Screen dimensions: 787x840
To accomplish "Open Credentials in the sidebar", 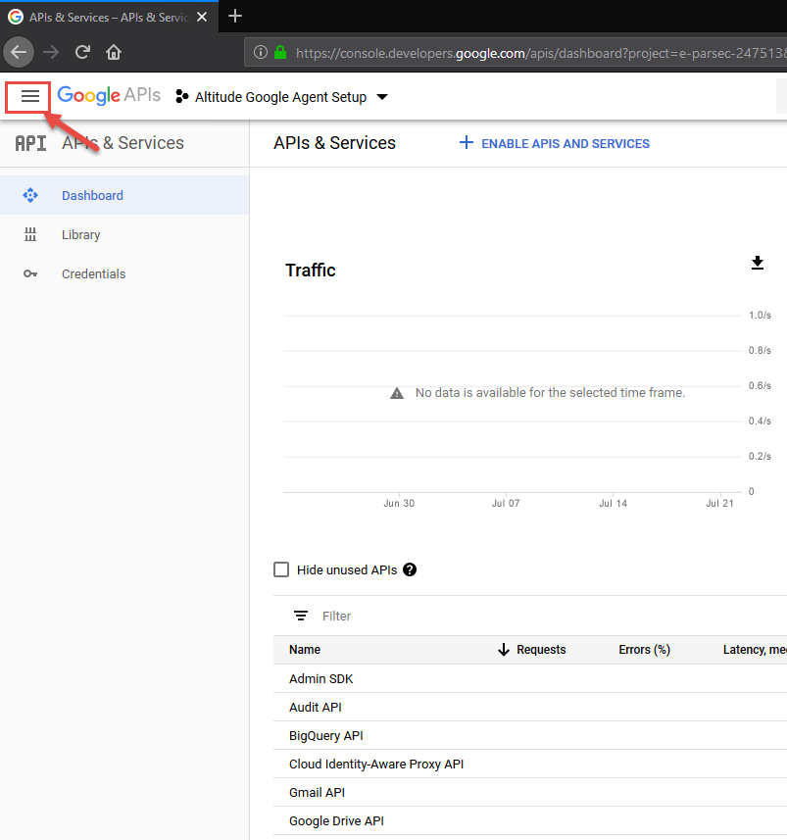I will (93, 273).
